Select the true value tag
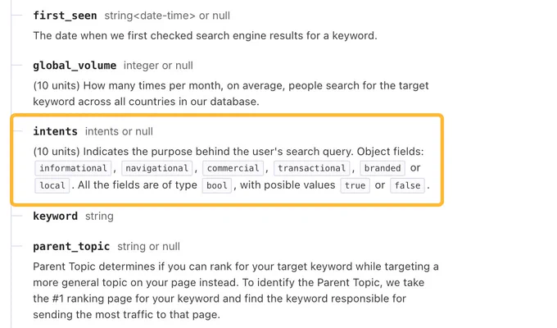Screen dimensions: 557x328 (355, 185)
